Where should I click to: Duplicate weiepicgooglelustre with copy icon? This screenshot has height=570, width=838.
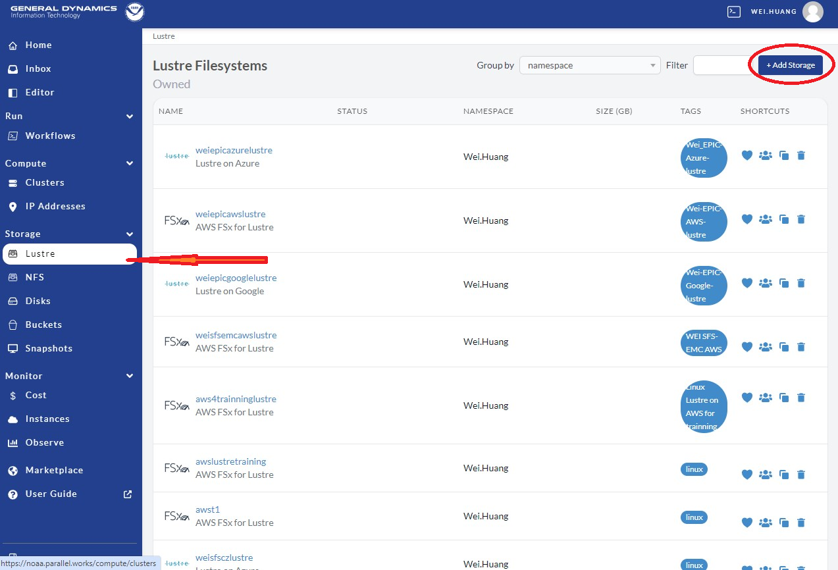pyautogui.click(x=784, y=284)
